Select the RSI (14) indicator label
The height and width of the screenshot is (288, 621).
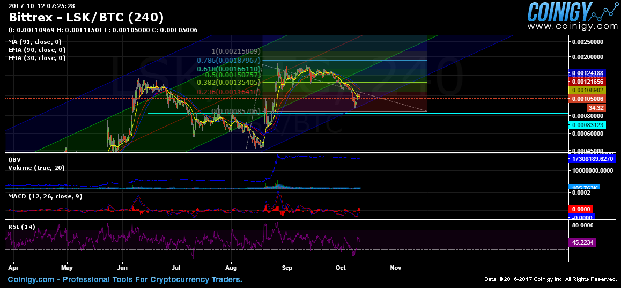[x=22, y=227]
